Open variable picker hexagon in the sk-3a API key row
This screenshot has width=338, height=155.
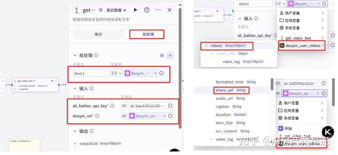point(170,106)
